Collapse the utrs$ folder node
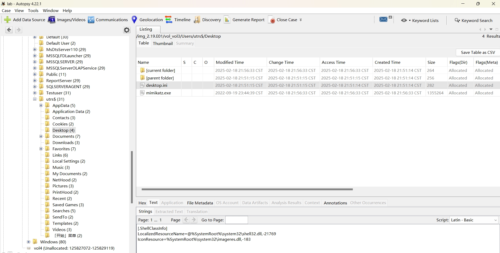 tap(35, 99)
